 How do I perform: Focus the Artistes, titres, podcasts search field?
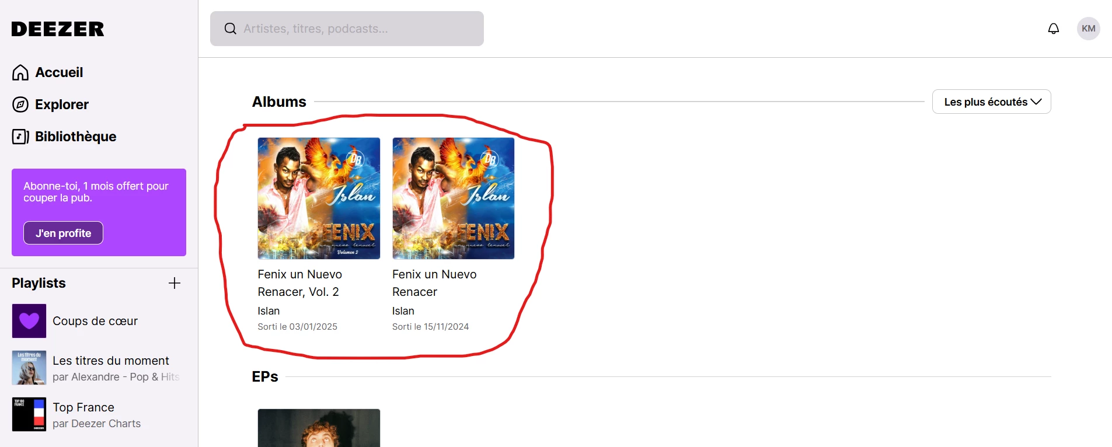347,29
